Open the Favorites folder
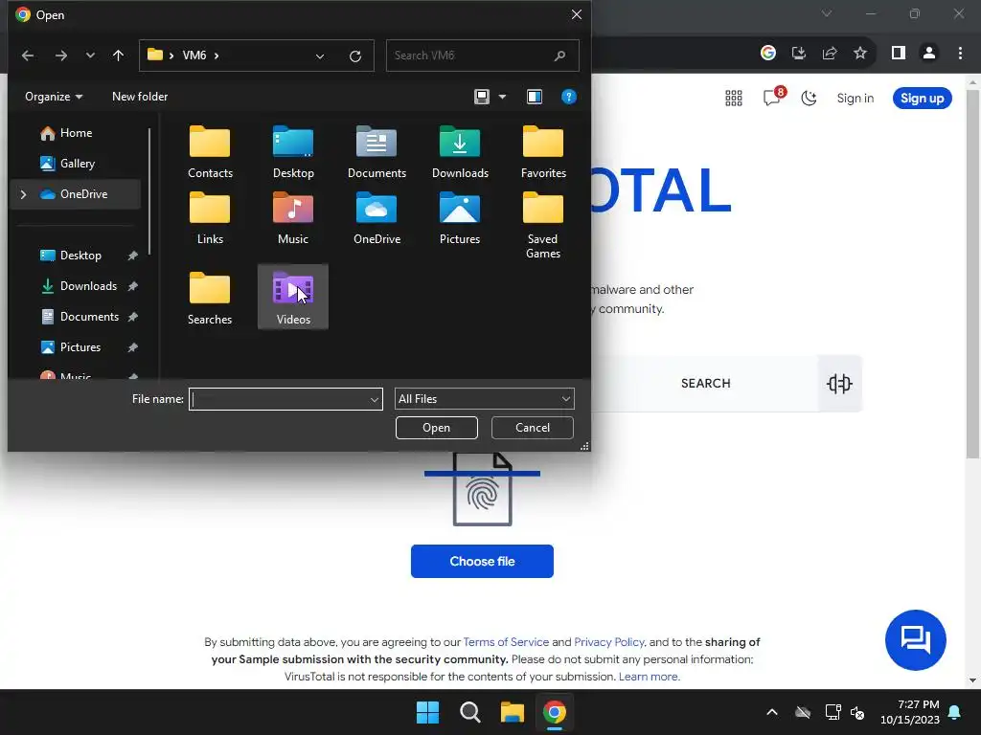The image size is (981, 735). (543, 152)
